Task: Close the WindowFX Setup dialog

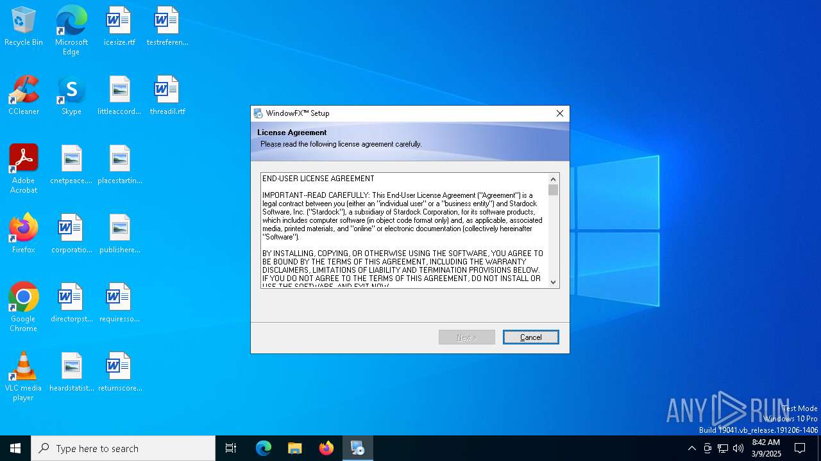Action: [560, 113]
